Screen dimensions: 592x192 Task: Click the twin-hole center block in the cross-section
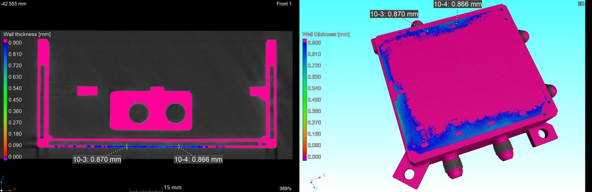coord(151,110)
